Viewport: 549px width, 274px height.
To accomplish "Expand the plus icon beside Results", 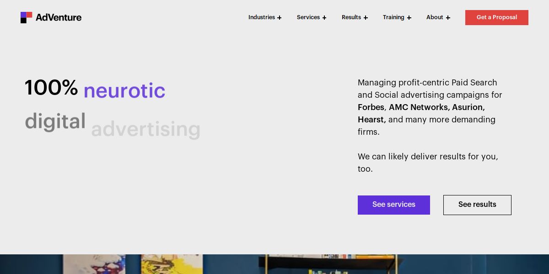I will coord(366,18).
